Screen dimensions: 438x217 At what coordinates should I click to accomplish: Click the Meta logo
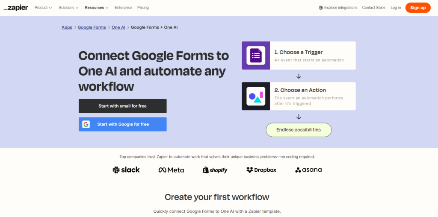[171, 170]
